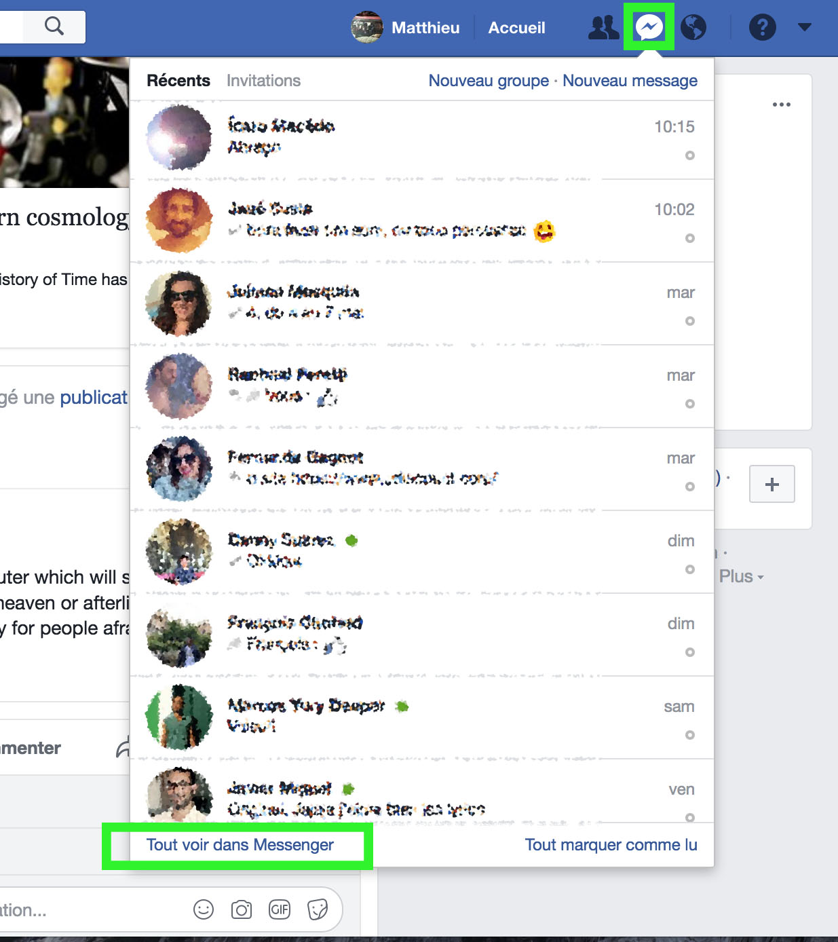Open the ven conversation avatar

tap(179, 795)
